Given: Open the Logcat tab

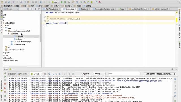Looking at the screenshot, I should (36, 74).
